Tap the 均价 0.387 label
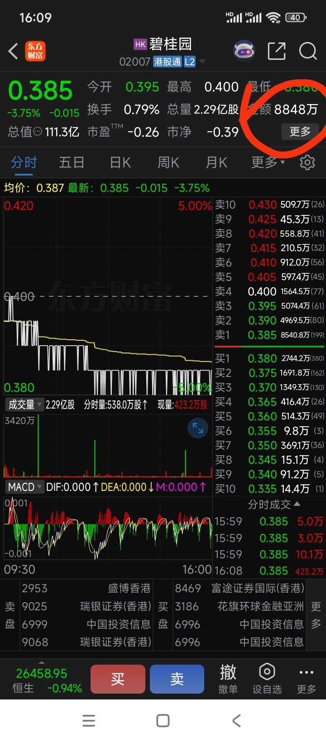Viewport: 326px width, 742px height. click(x=34, y=188)
